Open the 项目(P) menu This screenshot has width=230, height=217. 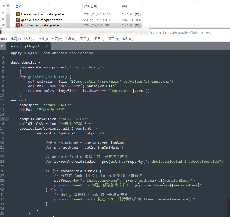coord(99,39)
